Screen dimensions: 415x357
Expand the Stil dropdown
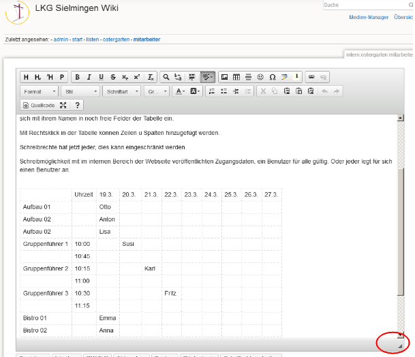(80, 91)
